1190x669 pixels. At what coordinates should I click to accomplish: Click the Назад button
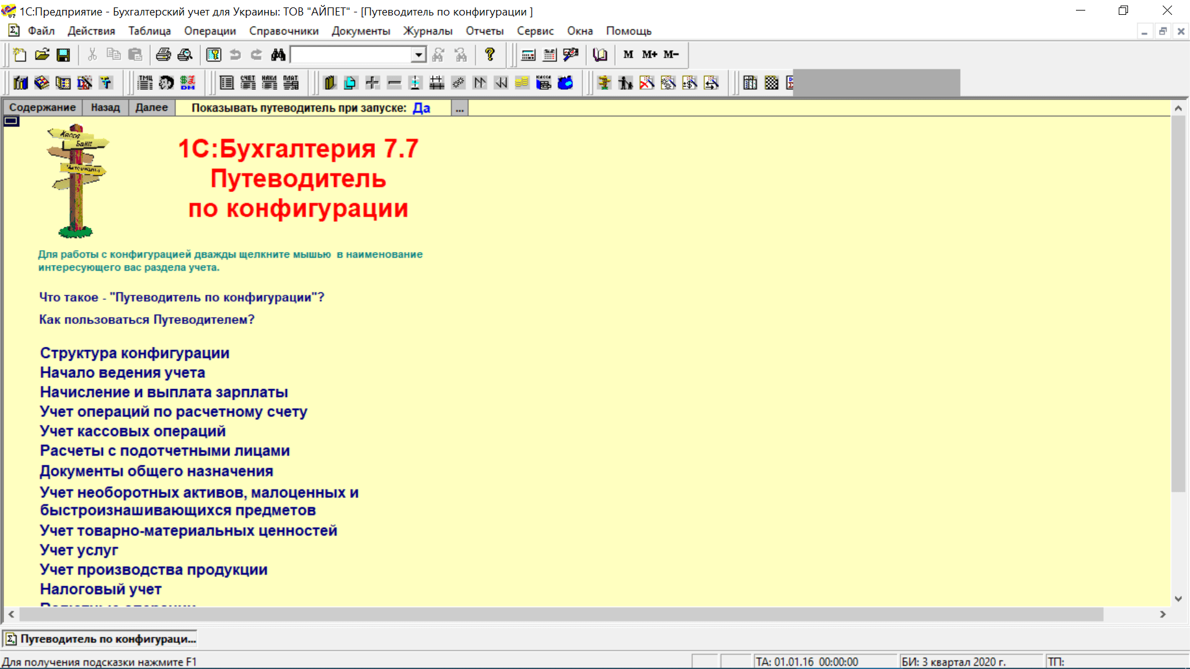click(105, 108)
